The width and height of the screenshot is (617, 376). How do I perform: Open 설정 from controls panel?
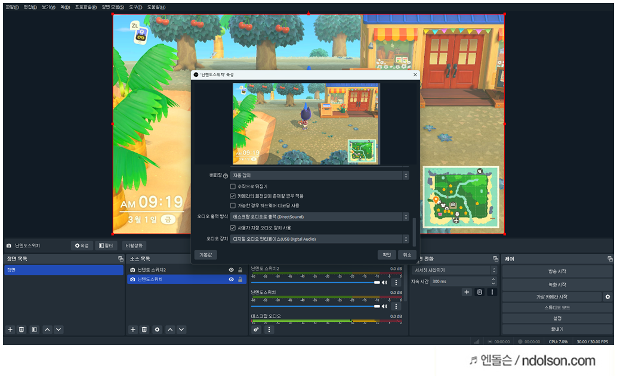557,318
